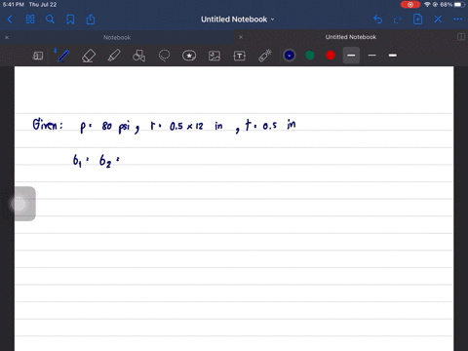The width and height of the screenshot is (468, 351).
Task: Choose the green pen color
Action: 310,56
